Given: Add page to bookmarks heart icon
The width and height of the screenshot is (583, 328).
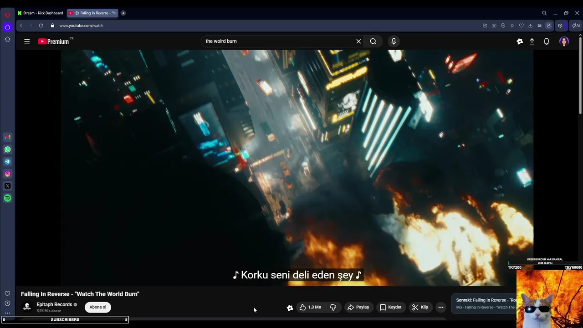Looking at the screenshot, I should (x=522, y=26).
